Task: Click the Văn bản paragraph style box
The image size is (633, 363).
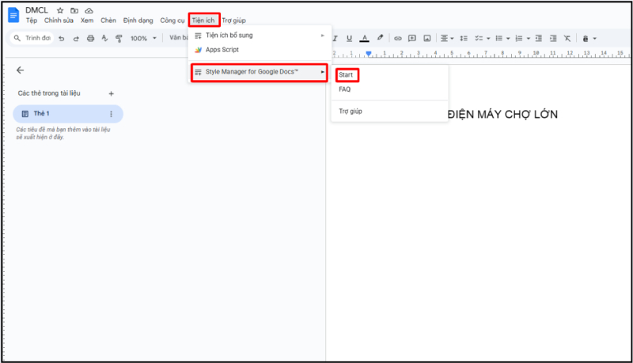Action: click(x=179, y=38)
